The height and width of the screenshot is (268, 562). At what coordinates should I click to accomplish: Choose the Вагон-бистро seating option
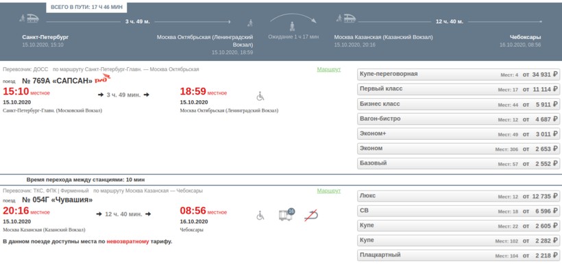click(x=459, y=119)
